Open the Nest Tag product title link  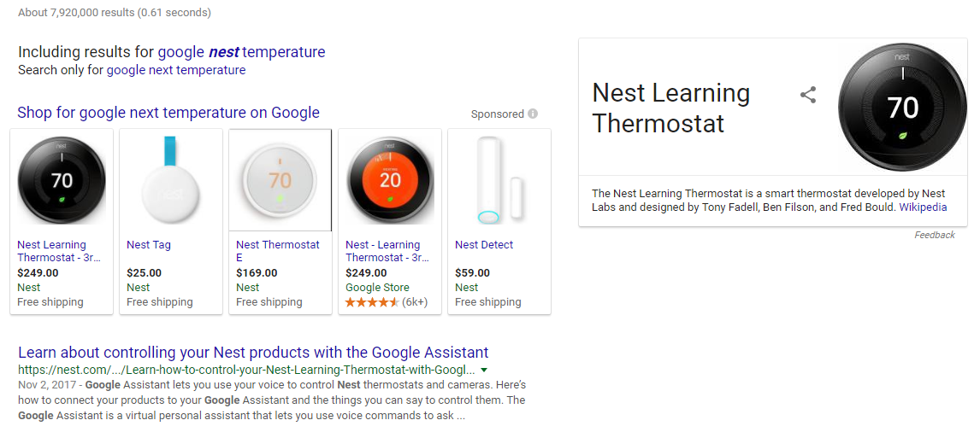[x=149, y=245]
